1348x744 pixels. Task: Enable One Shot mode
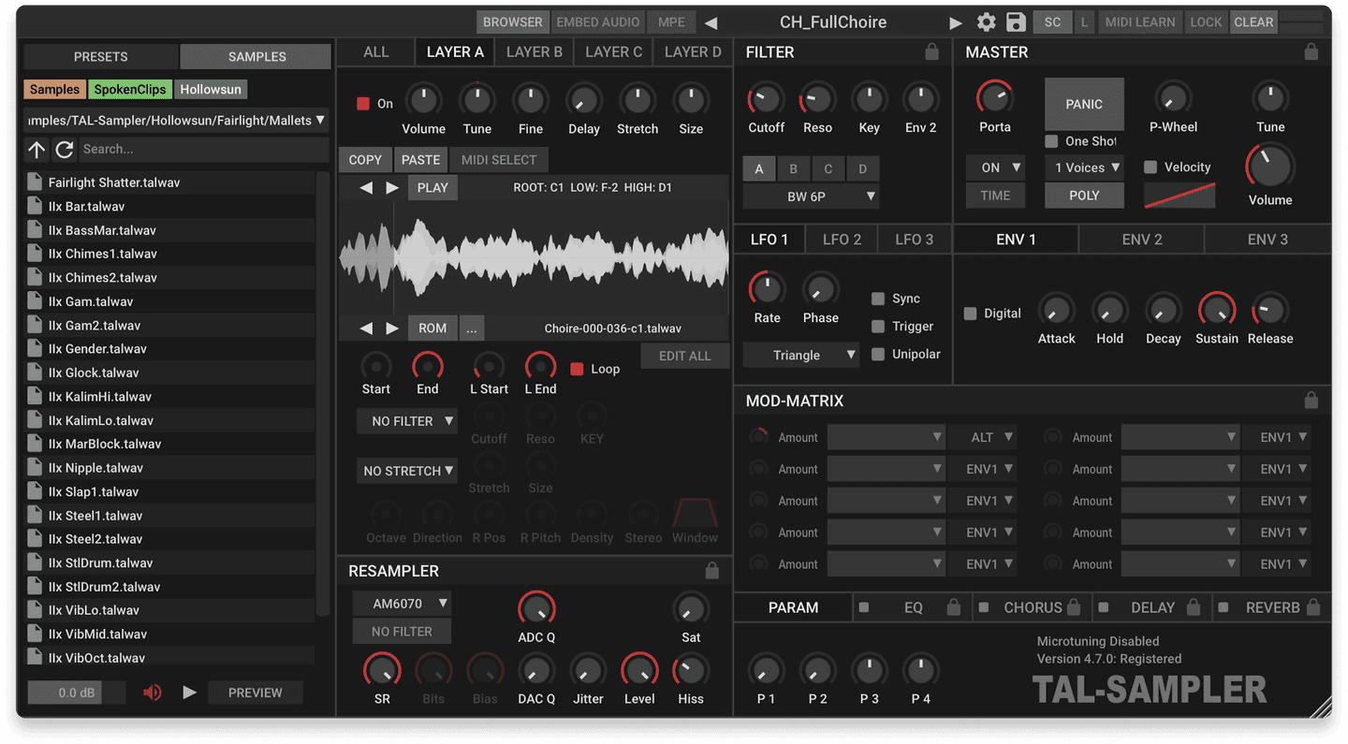1052,141
